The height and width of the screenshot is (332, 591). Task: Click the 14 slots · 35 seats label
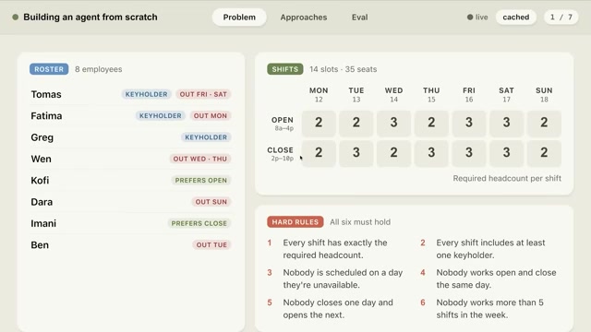pyautogui.click(x=343, y=69)
